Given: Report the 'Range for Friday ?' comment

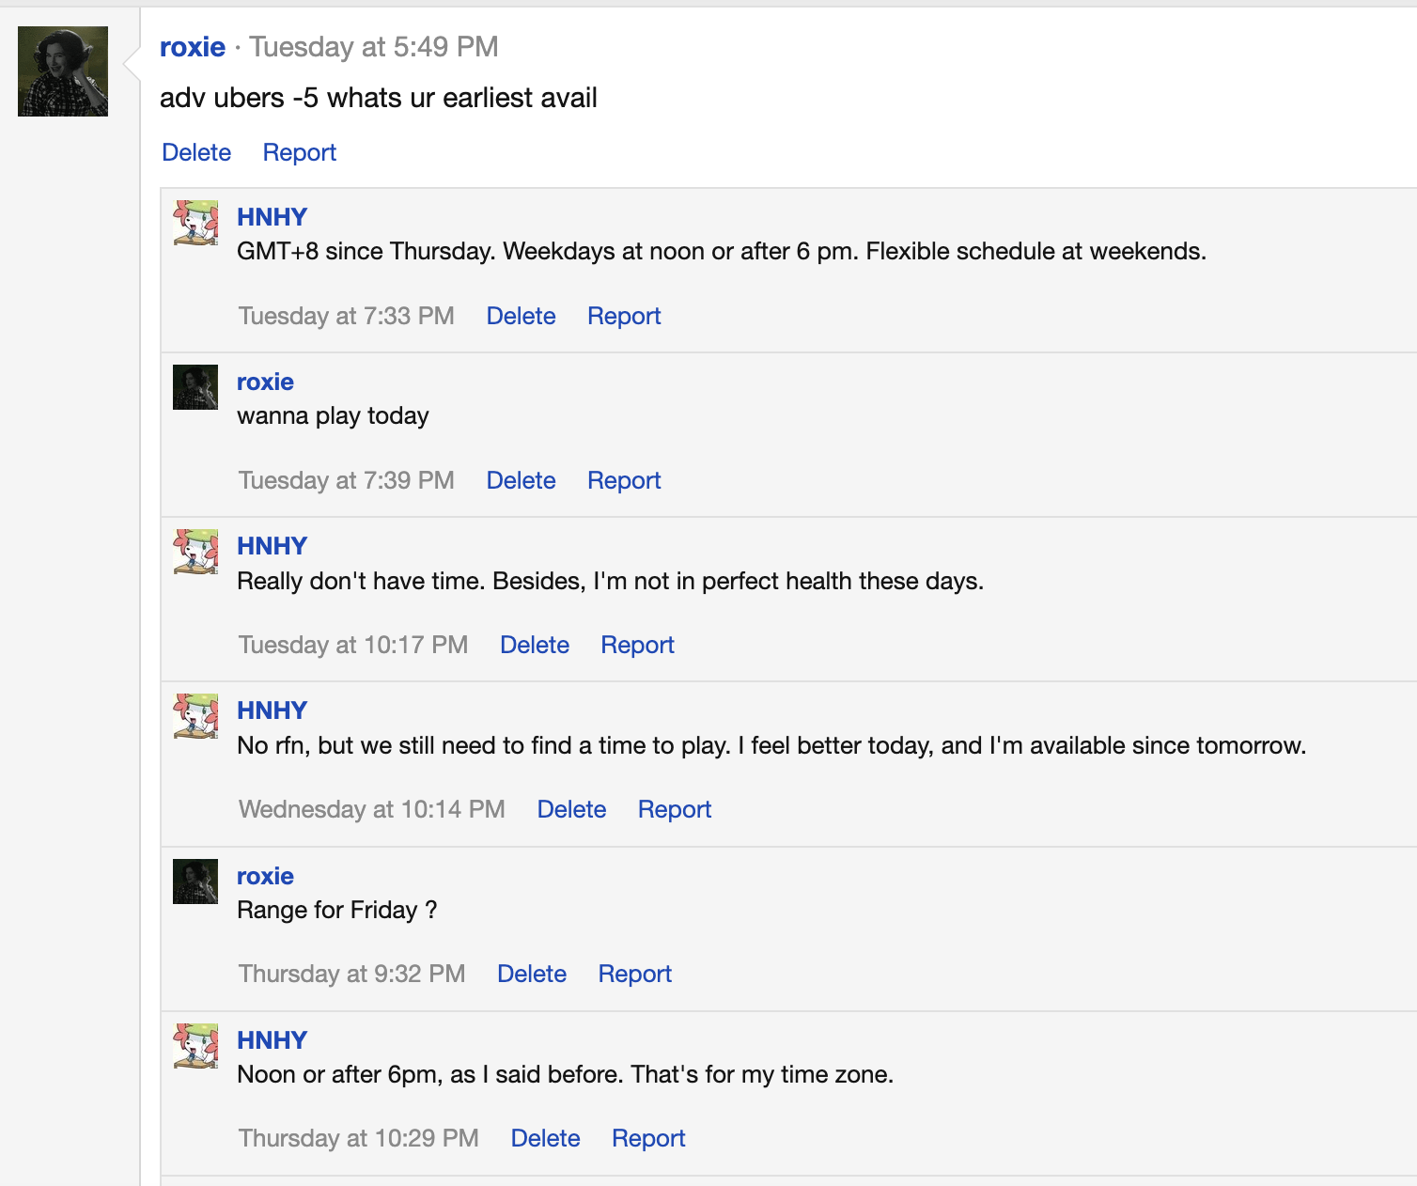Looking at the screenshot, I should [634, 974].
